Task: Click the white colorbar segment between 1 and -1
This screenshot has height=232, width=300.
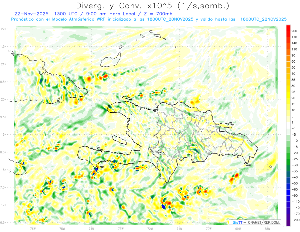Action: (x=288, y=126)
